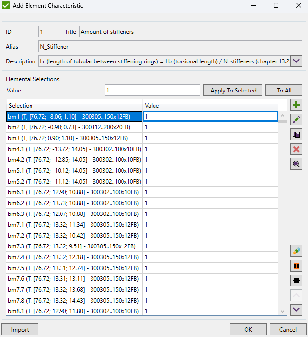Screen dimensions: 308x337
Task: Click the magnifier find selection icon
Action: coord(296,164)
